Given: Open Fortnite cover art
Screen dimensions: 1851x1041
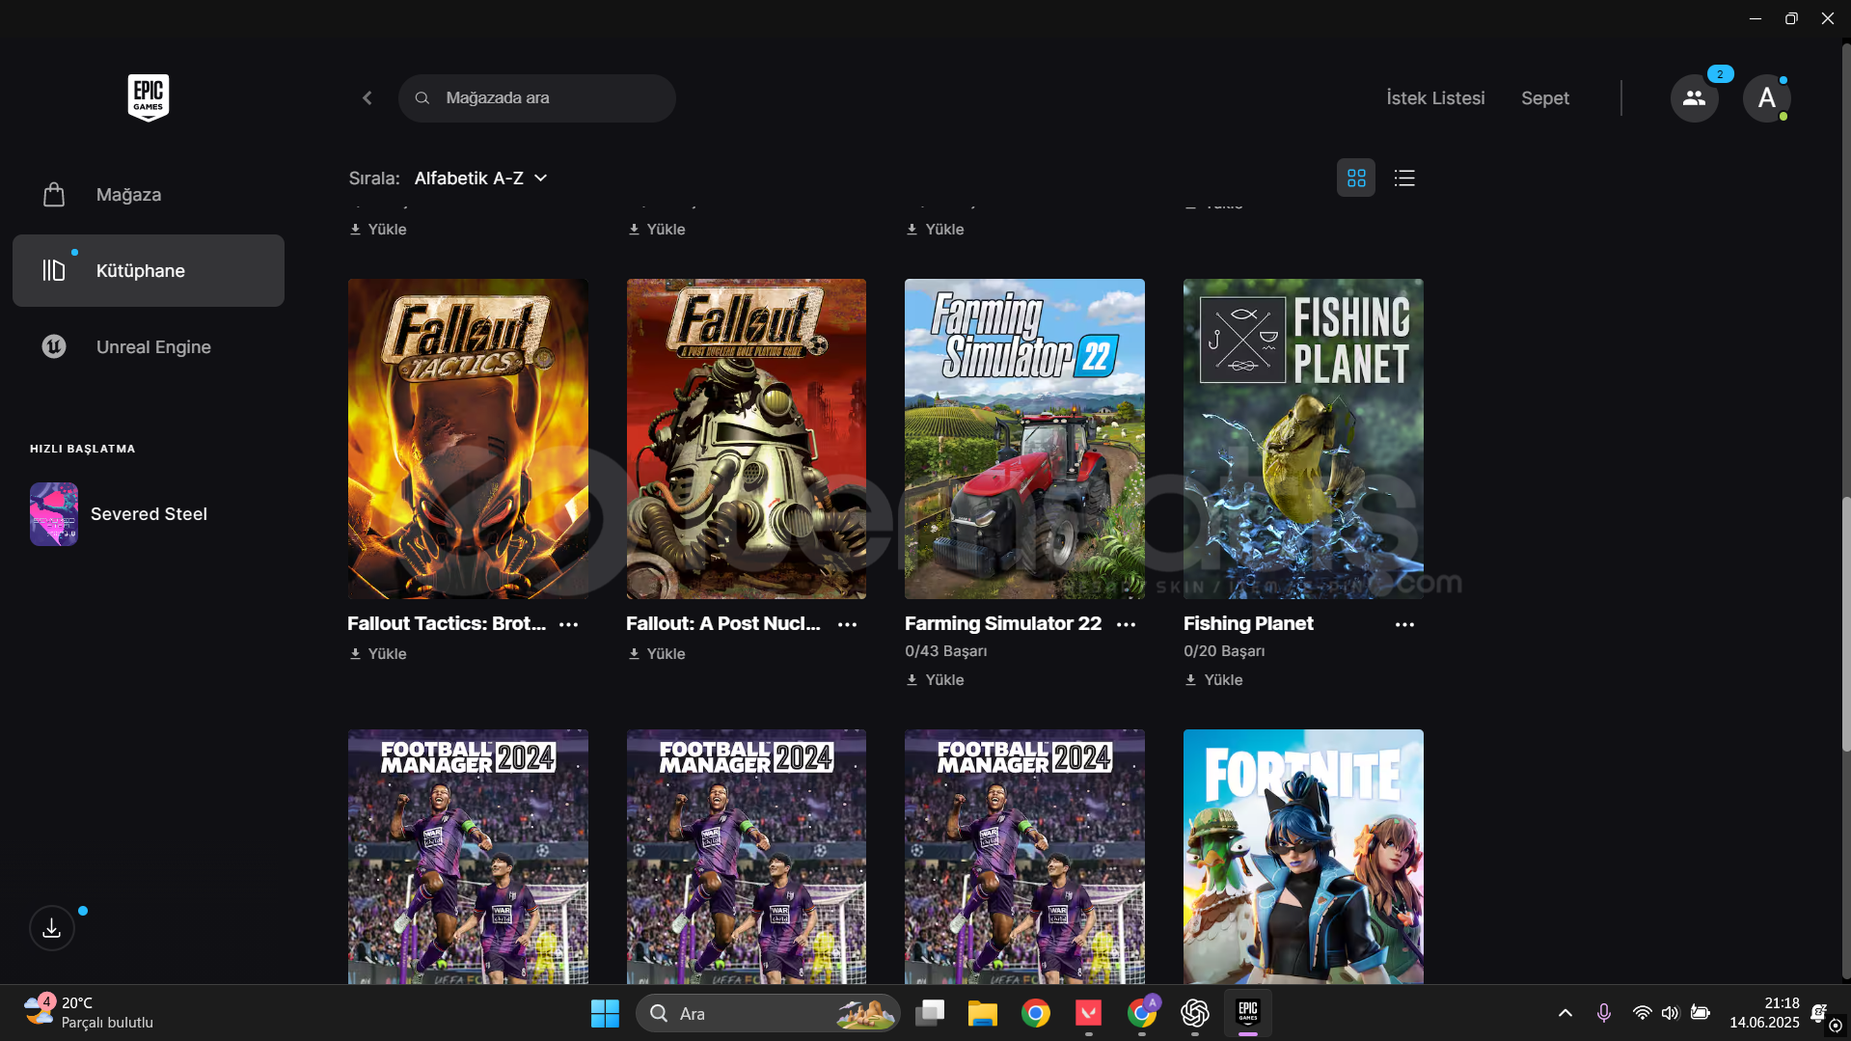Looking at the screenshot, I should pos(1303,857).
